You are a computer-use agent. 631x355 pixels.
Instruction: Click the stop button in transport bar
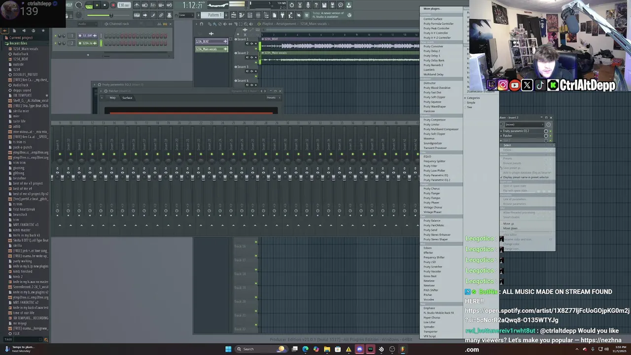105,5
